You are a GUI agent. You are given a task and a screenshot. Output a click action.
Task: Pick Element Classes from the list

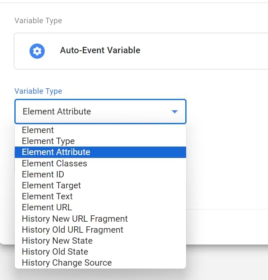[54, 163]
